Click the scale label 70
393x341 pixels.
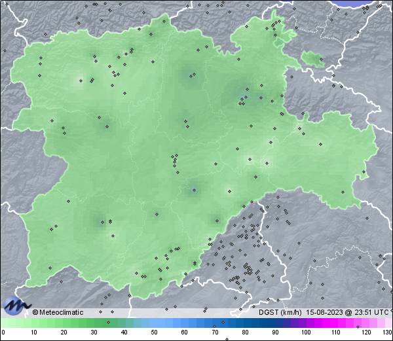[215, 332]
